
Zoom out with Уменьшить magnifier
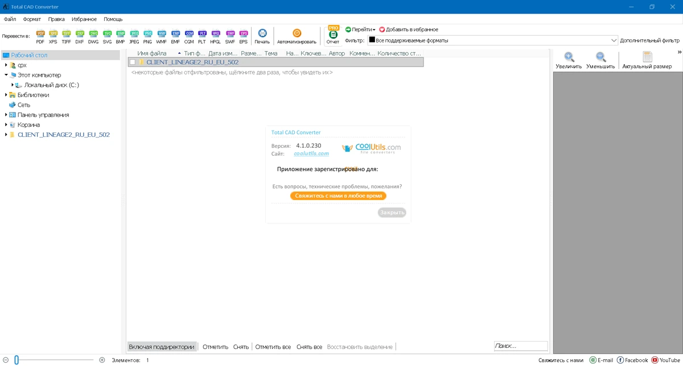coord(600,60)
